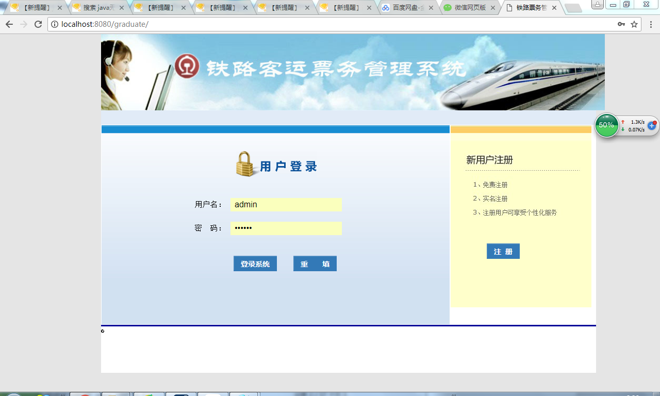Click inside the 用户名 username field

pos(286,204)
